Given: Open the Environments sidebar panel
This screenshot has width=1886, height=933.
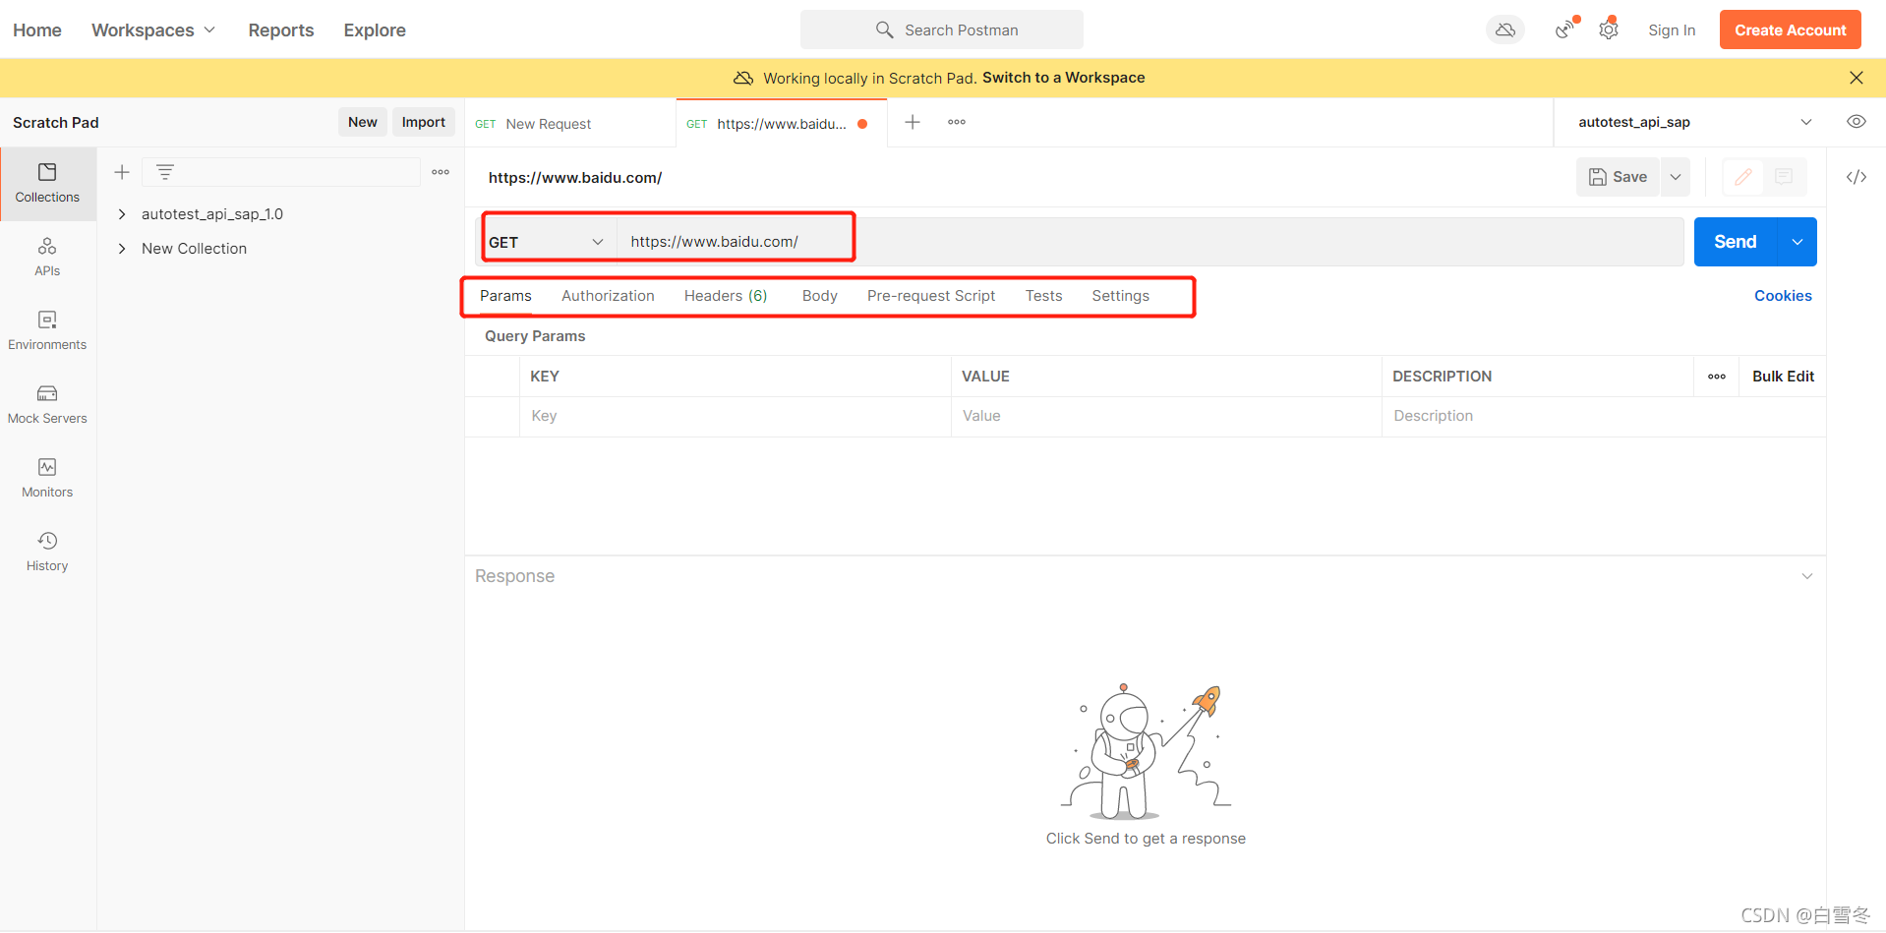Looking at the screenshot, I should [47, 330].
